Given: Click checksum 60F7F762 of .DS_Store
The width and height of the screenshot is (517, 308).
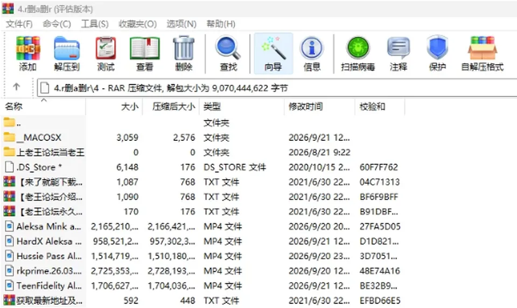Looking at the screenshot, I should pos(379,167).
